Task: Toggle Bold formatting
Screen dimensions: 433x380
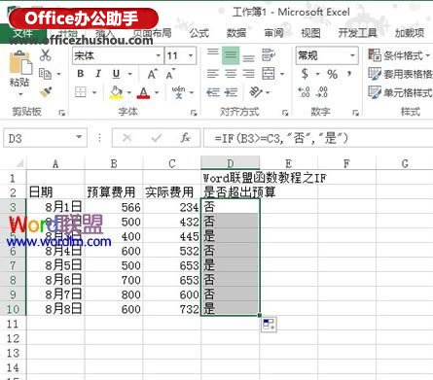Action: 81,74
